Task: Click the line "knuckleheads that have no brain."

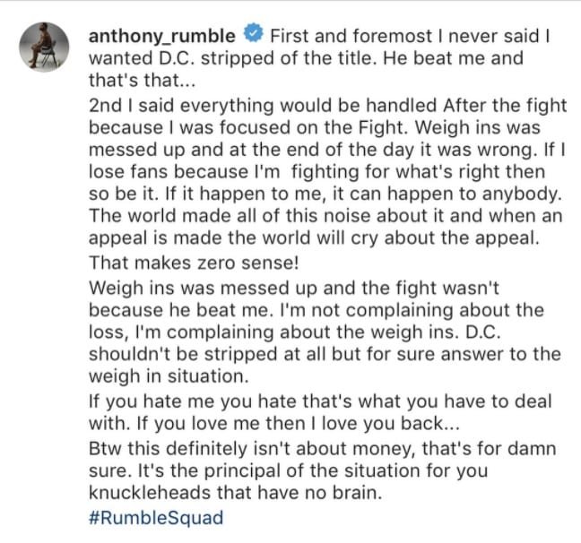Action: pos(235,493)
